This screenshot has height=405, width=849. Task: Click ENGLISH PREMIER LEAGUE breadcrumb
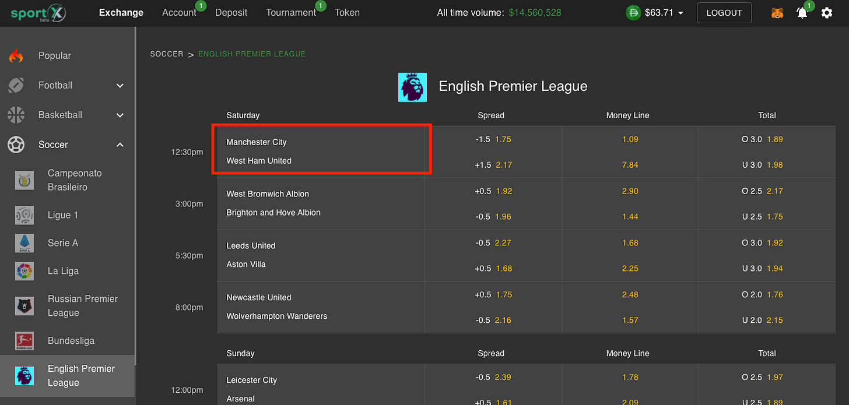252,54
